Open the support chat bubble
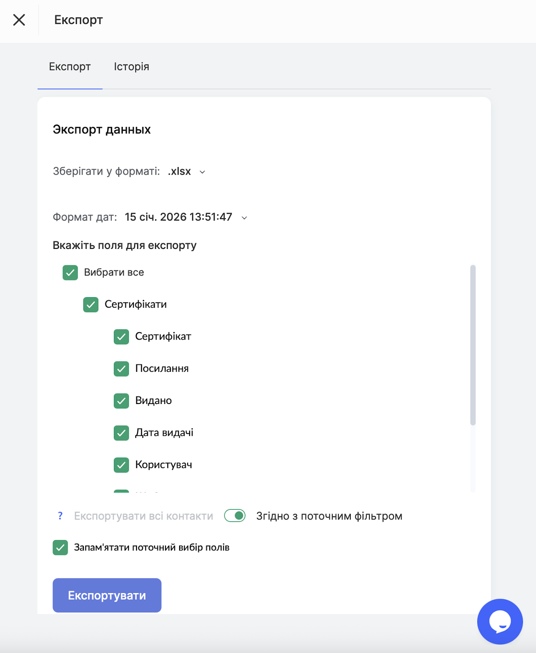The width and height of the screenshot is (536, 653). tap(500, 621)
